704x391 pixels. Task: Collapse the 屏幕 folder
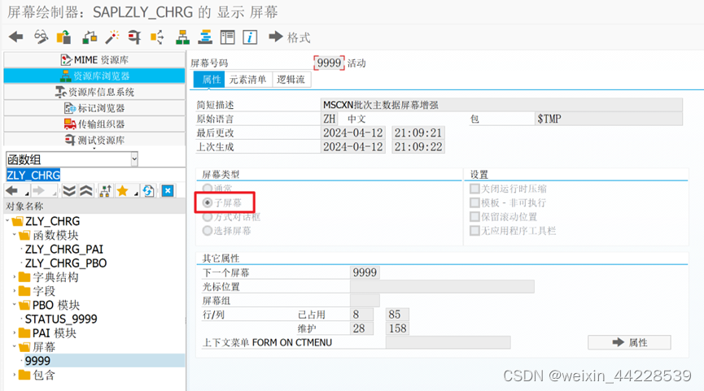tap(15, 346)
